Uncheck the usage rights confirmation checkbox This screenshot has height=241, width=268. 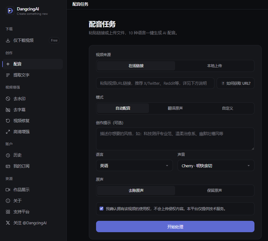pyautogui.click(x=102, y=208)
